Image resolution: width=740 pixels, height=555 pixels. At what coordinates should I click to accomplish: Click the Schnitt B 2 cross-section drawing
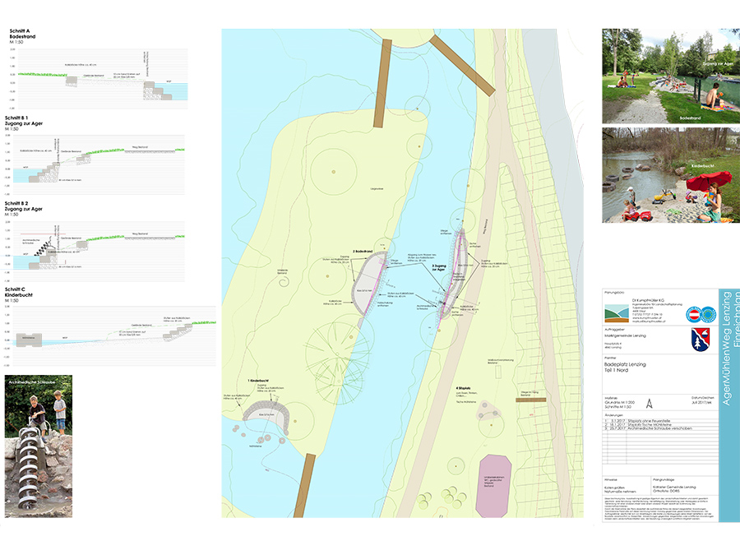point(99,243)
